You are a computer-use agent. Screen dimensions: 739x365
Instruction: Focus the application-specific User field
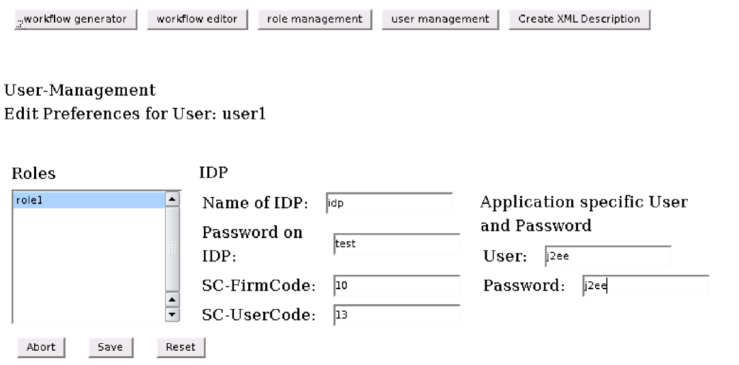[607, 257]
